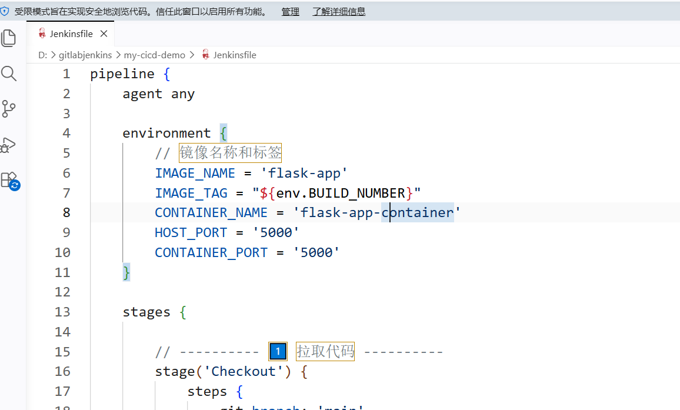Click the Jenkinsfile tab file icon
Viewport: 680px width, 410px height.
click(x=42, y=34)
